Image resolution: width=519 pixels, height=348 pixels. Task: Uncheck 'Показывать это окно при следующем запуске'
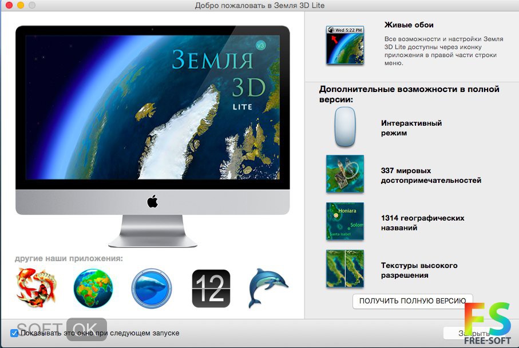pos(14,333)
